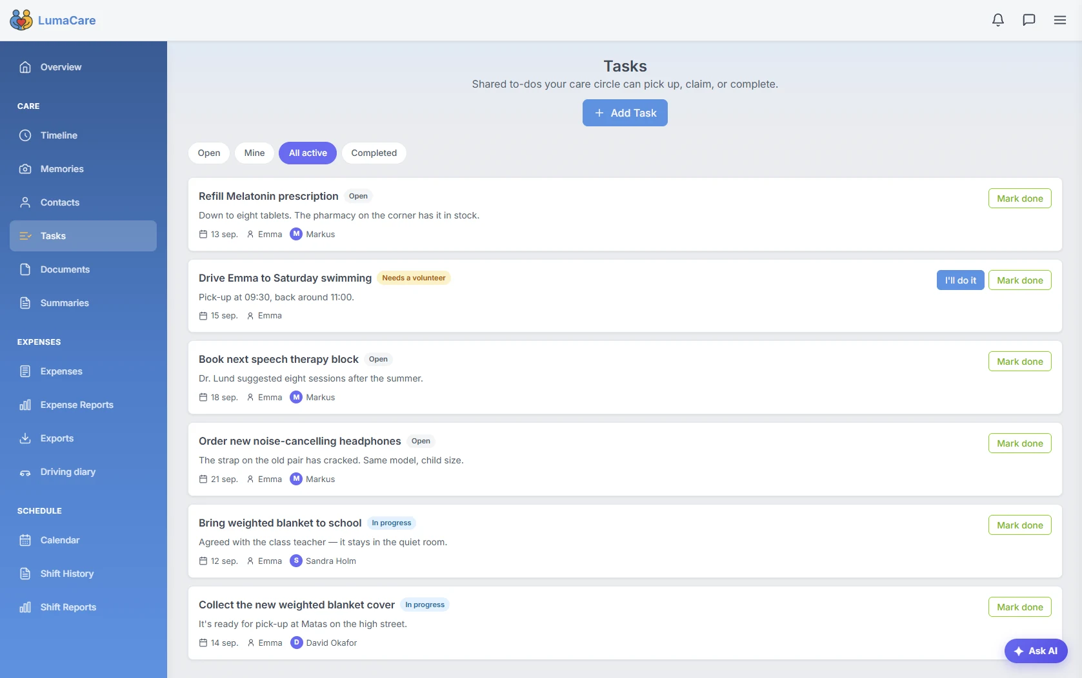The height and width of the screenshot is (678, 1082).
Task: Click the Timeline clock icon
Action: click(25, 135)
